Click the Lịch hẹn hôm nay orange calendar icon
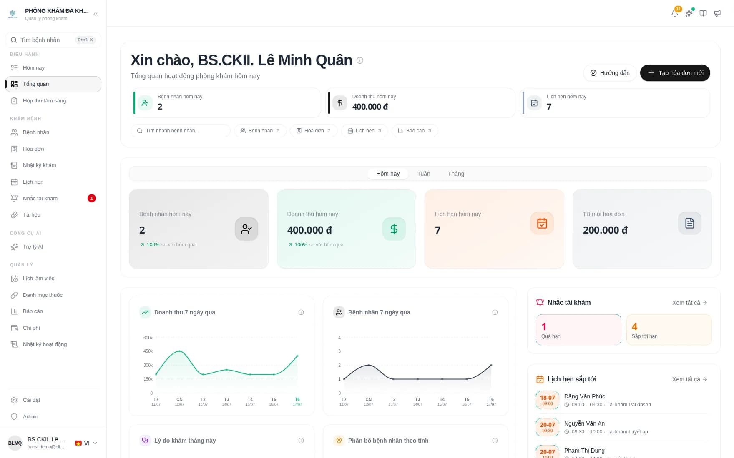This screenshot has height=458, width=734. pos(542,223)
